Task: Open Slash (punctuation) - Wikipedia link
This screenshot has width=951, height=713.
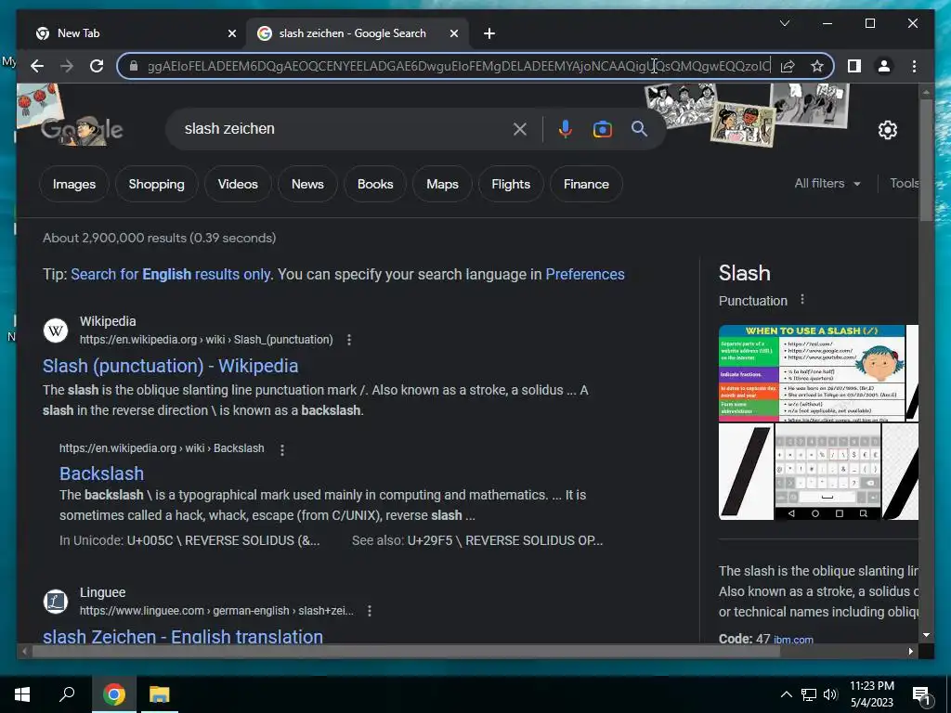Action: [171, 366]
